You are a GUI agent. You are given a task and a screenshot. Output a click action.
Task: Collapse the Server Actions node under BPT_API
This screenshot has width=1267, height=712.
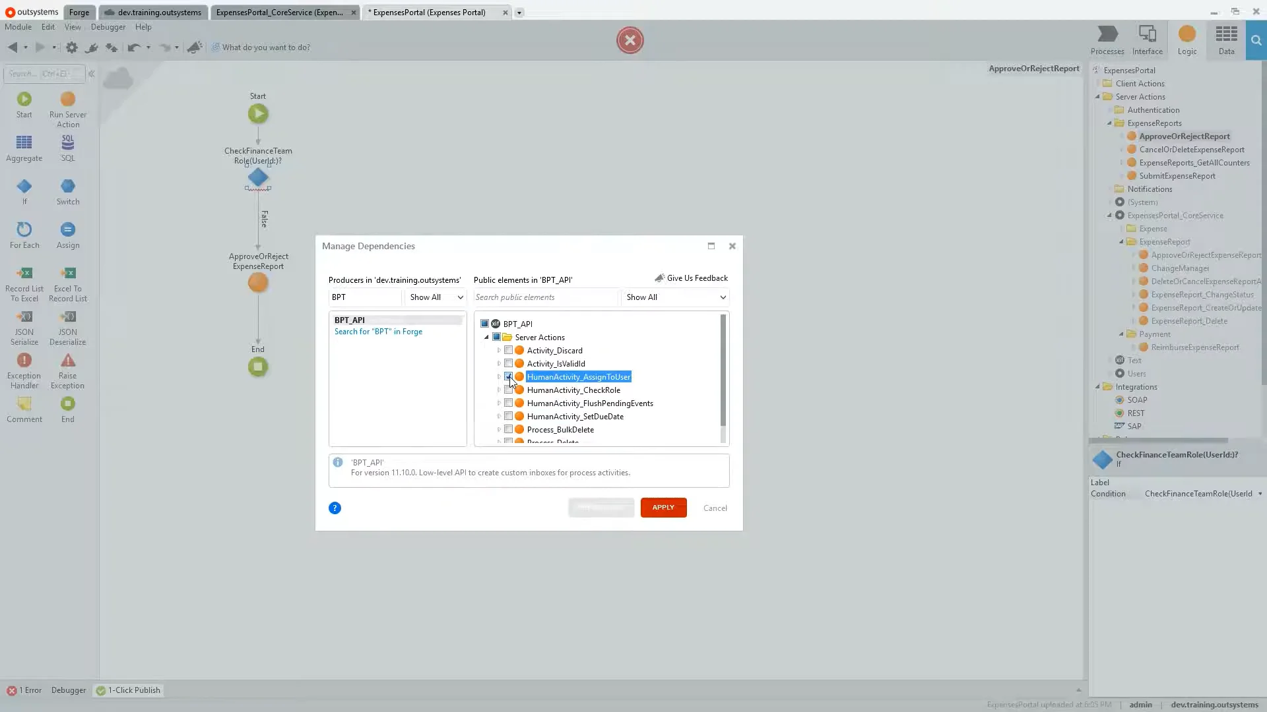pyautogui.click(x=486, y=337)
